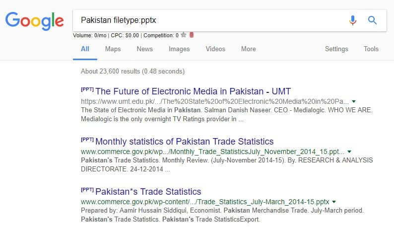Go to the Videos tab
The image size is (394, 230).
point(215,49)
